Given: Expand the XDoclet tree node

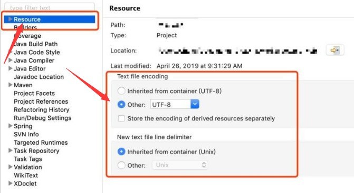Looking at the screenshot, I should point(10,183).
